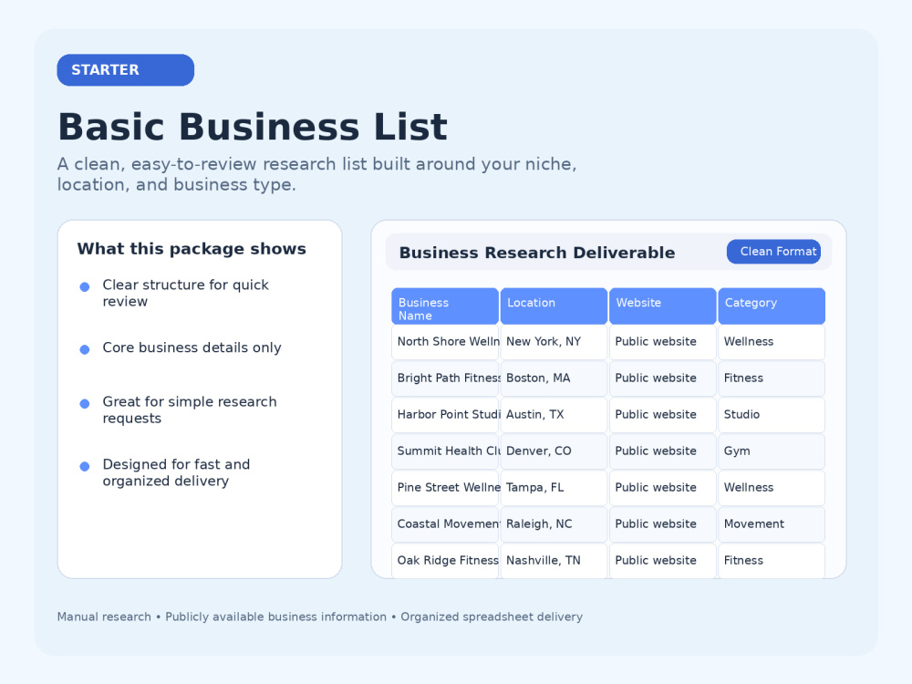Click the Website column header
The height and width of the screenshot is (684, 912).
tap(662, 306)
